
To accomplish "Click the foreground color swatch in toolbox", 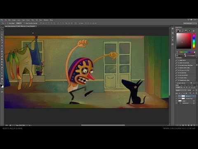I will (x=1, y=86).
